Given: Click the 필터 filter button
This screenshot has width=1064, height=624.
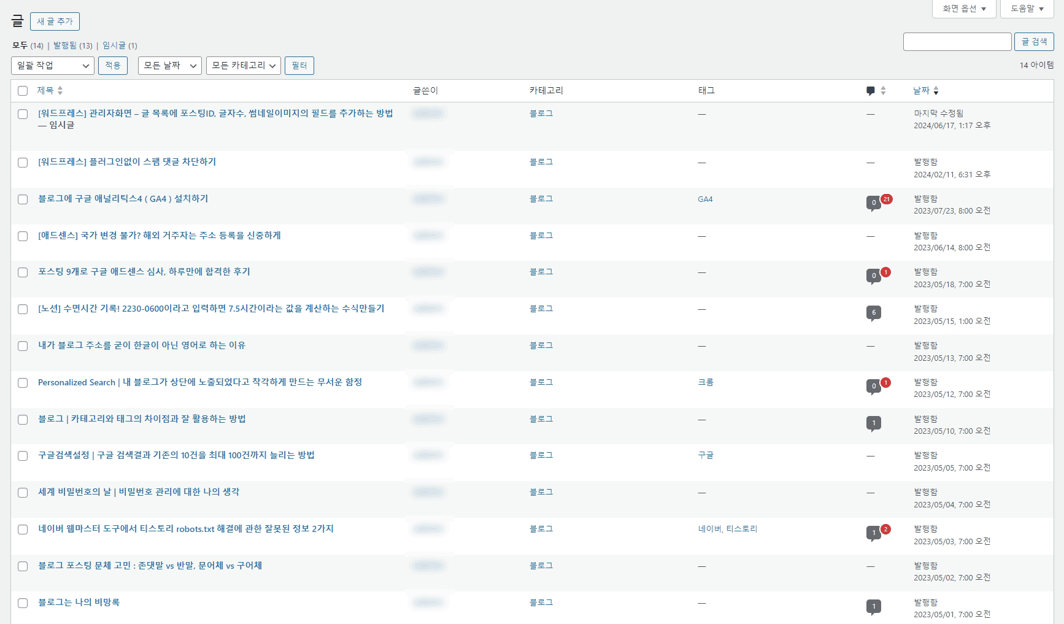Looking at the screenshot, I should tap(299, 66).
